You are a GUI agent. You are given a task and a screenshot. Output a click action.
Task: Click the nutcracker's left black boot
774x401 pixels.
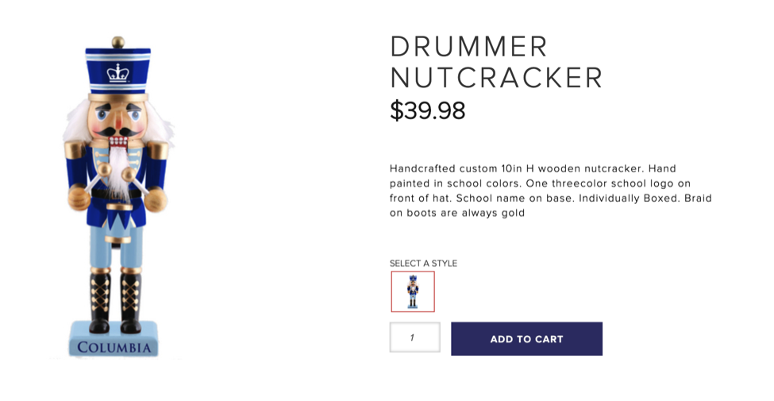(x=100, y=302)
